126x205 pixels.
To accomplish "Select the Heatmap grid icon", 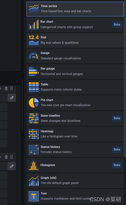I will [x=34, y=134].
